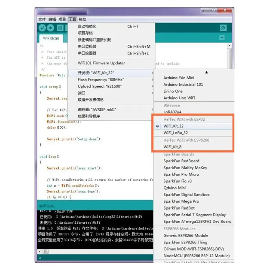Viewport: 273px width, 273px height.
Task: Click the code line void loop()
Action: tap(49, 157)
